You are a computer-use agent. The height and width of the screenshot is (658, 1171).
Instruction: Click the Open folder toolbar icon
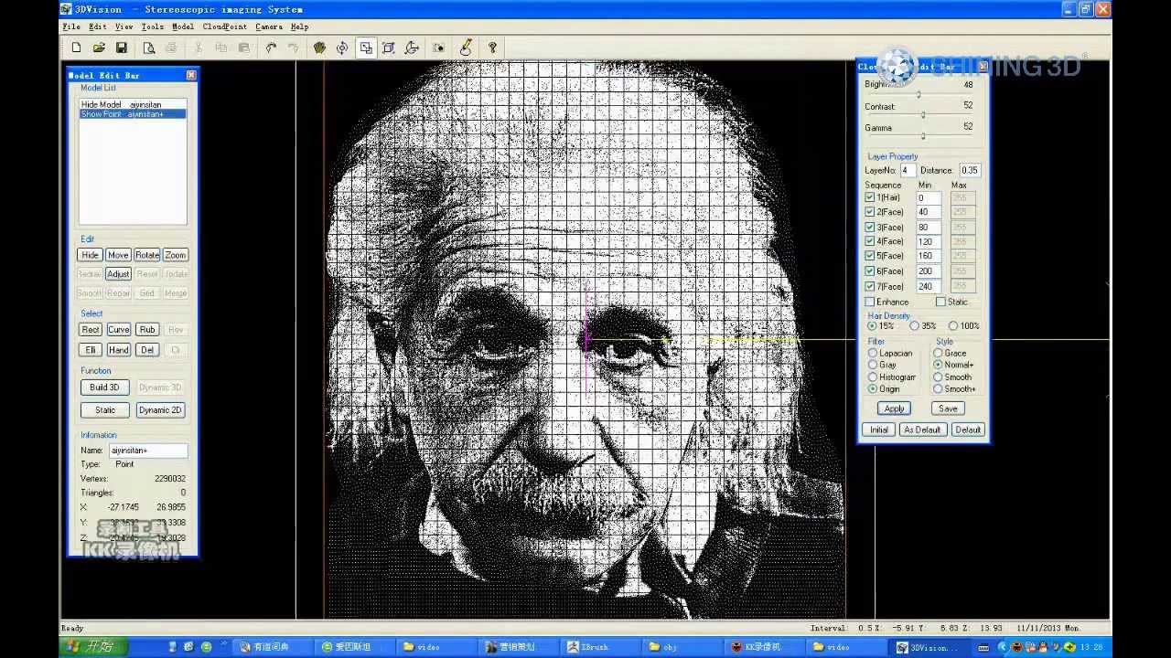point(99,48)
